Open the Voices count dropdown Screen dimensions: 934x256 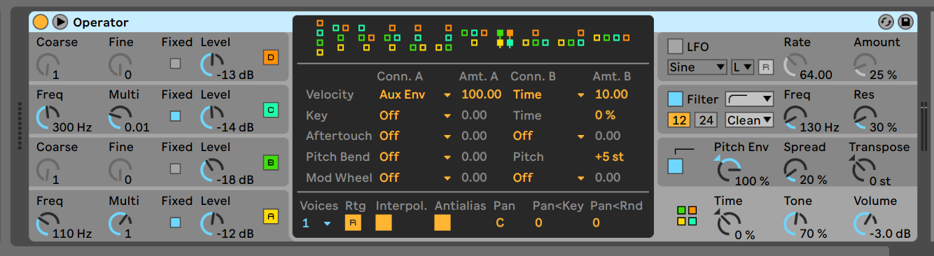(x=316, y=223)
